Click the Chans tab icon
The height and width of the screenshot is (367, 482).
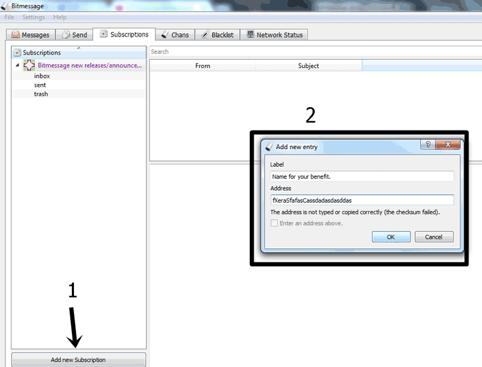coord(165,35)
